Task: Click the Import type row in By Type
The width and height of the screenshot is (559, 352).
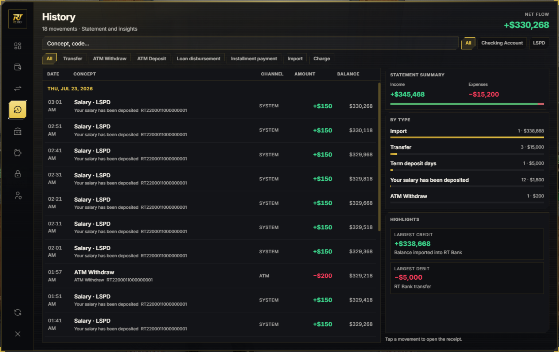Action: click(x=467, y=133)
